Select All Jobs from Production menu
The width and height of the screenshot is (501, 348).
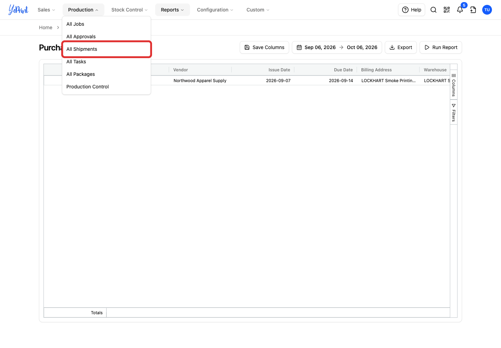click(106, 24)
